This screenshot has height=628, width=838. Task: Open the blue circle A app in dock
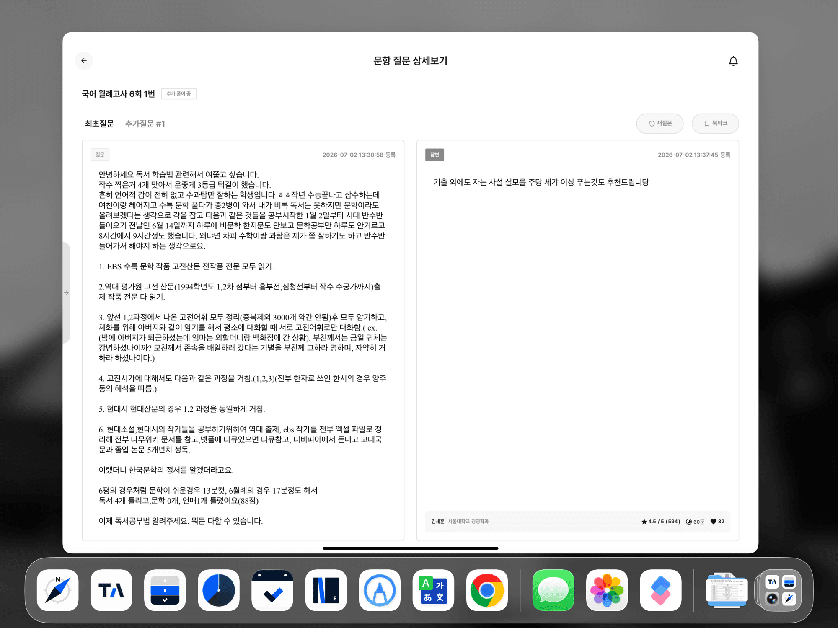tap(380, 590)
